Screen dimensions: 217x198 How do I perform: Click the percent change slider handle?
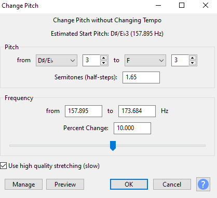[x=113, y=146]
